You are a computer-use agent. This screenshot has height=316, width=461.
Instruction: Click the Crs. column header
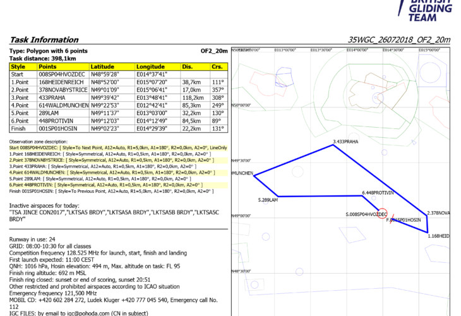pos(217,66)
